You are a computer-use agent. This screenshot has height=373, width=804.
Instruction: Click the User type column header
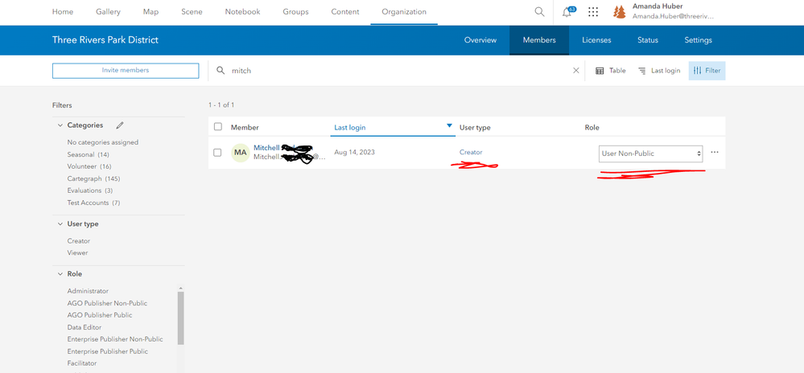(x=475, y=127)
